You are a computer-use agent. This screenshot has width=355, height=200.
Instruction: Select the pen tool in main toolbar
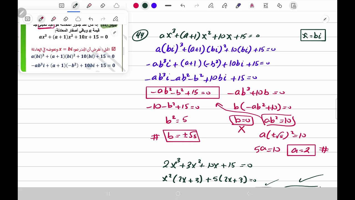[75, 6]
